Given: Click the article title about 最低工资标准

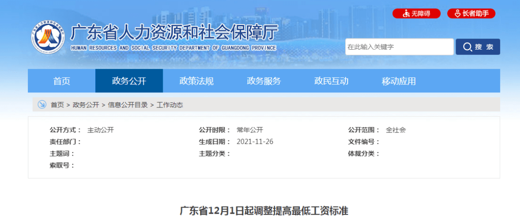Looking at the screenshot, I should tap(263, 211).
